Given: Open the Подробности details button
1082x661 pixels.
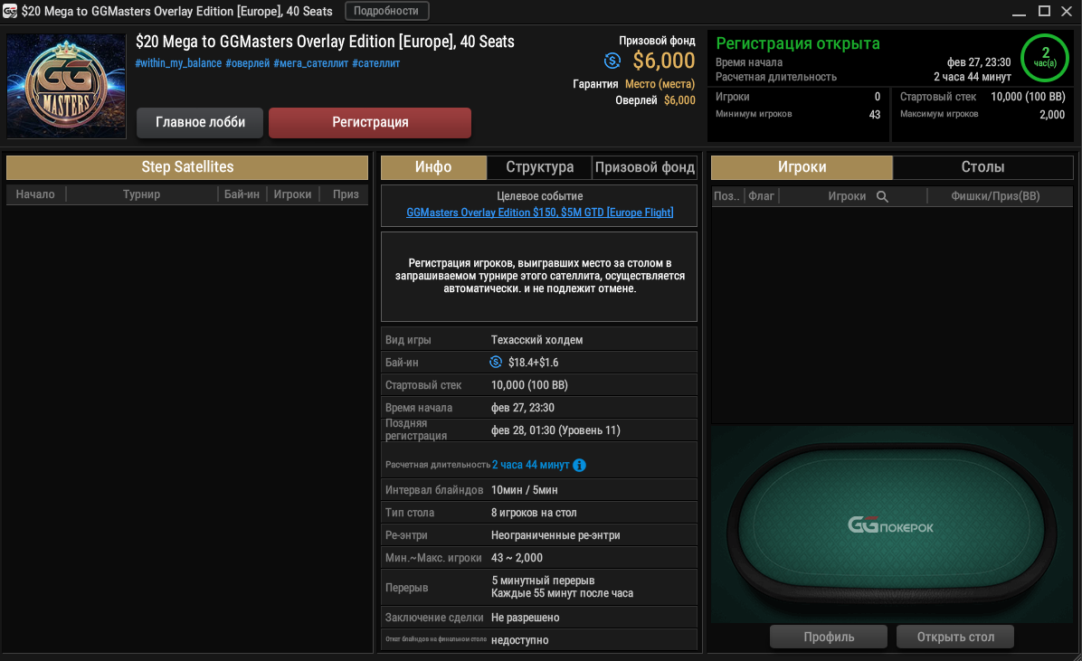Looking at the screenshot, I should (x=386, y=11).
